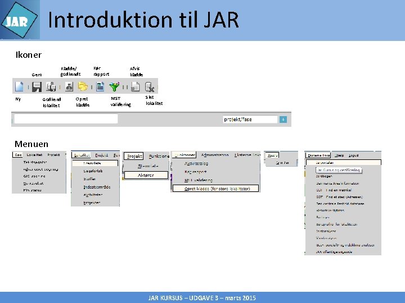
Task: Click the empty search field below the toolbar
Action: [66, 119]
